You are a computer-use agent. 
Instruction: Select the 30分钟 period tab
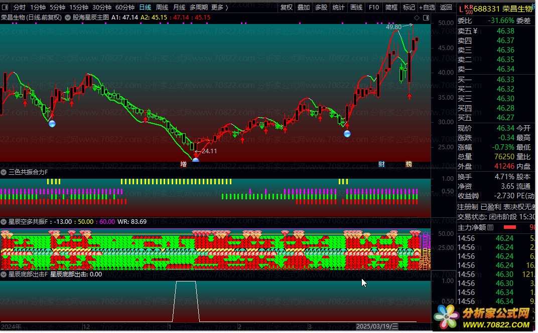click(102, 7)
